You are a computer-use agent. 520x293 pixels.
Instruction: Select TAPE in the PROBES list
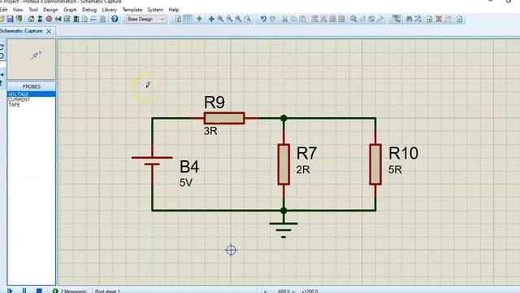(31, 105)
